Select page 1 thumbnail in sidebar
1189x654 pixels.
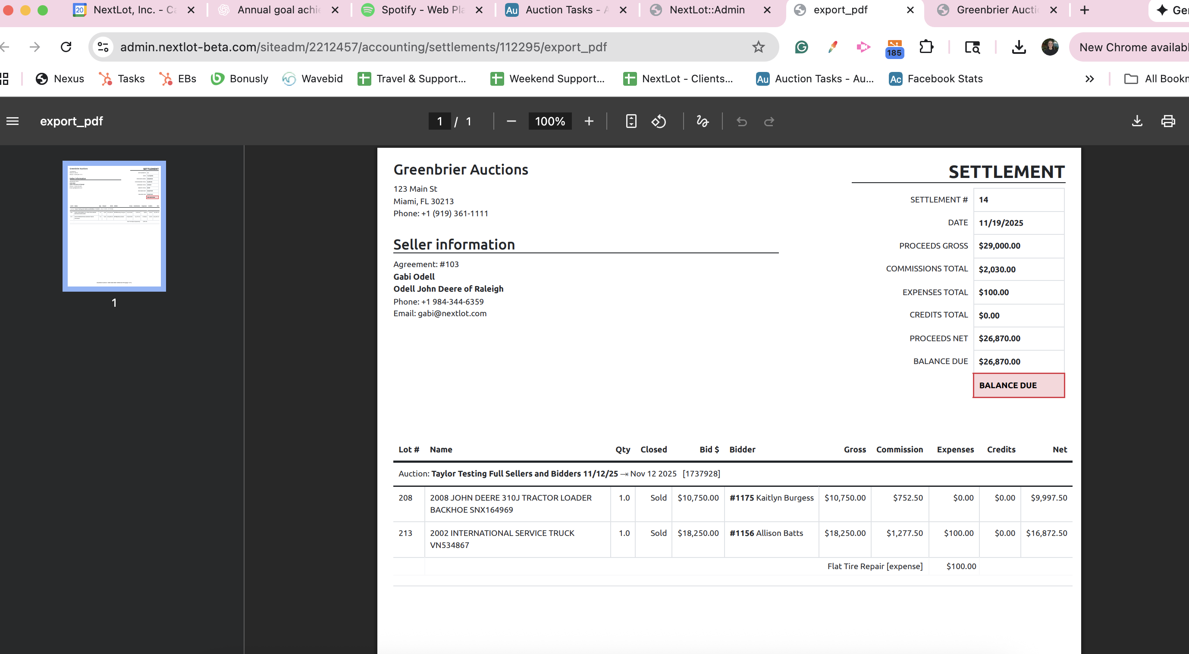[x=114, y=226]
